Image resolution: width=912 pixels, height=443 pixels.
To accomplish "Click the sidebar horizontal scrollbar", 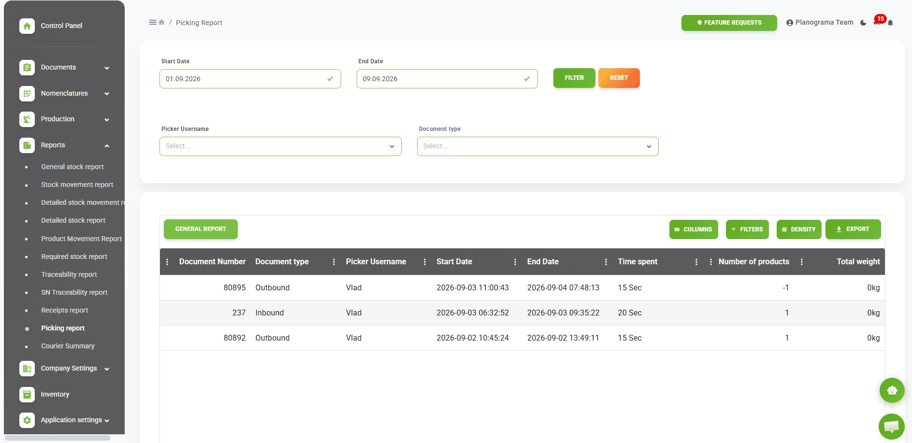I will point(58,438).
